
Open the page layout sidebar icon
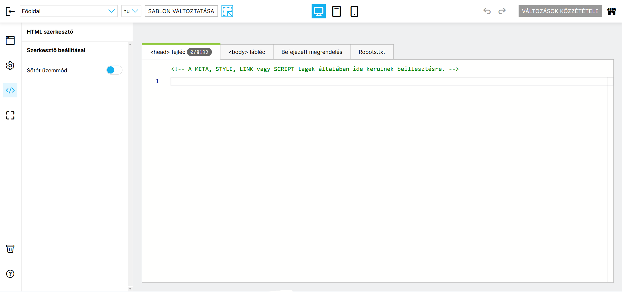[10, 40]
